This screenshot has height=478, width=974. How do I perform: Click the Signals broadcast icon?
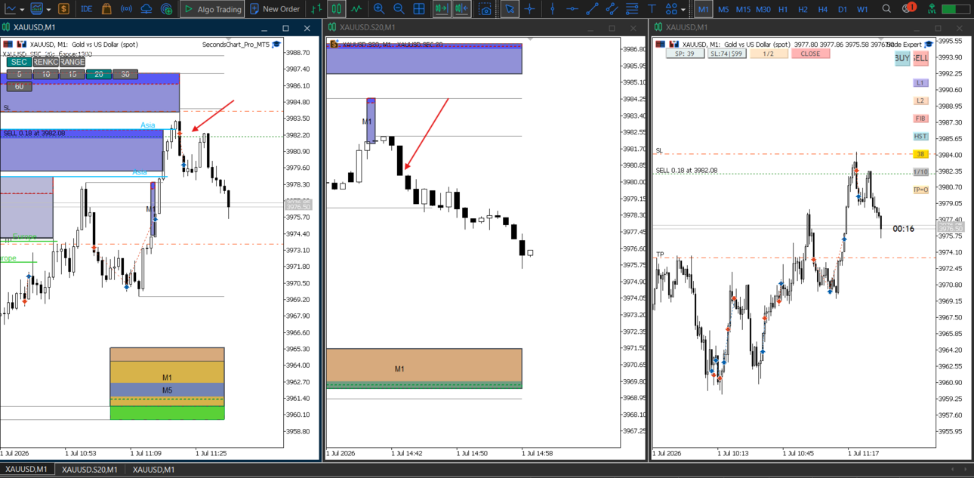click(126, 9)
